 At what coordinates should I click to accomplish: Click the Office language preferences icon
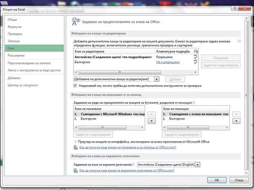click(76, 22)
